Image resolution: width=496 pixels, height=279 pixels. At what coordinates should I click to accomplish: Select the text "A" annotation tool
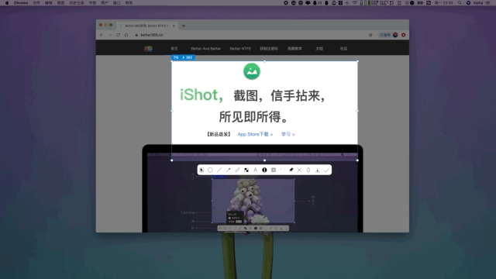[255, 170]
